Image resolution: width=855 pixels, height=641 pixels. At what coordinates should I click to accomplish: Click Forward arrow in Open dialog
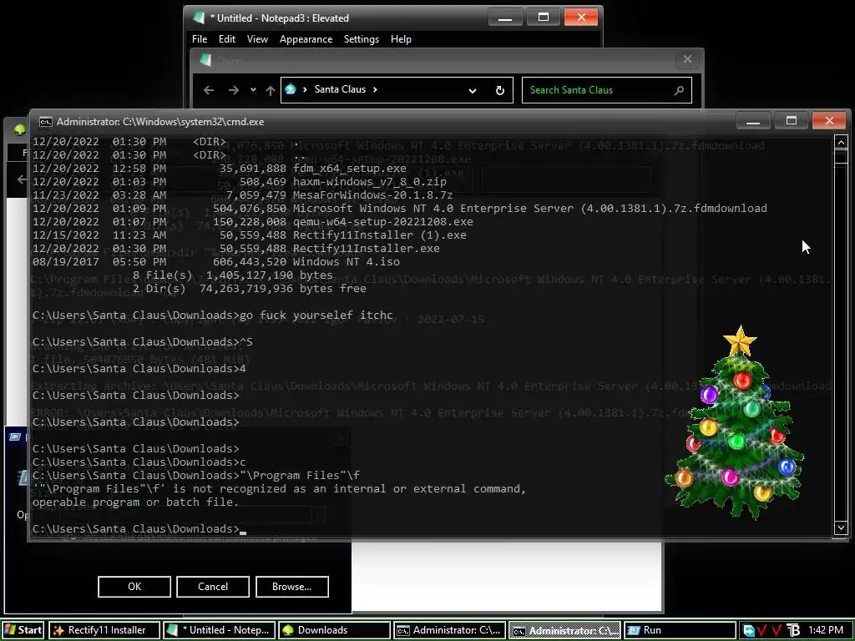click(234, 90)
